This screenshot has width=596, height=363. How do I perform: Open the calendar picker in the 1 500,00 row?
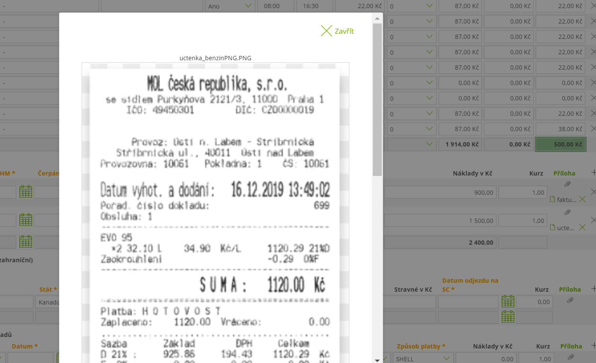click(26, 220)
